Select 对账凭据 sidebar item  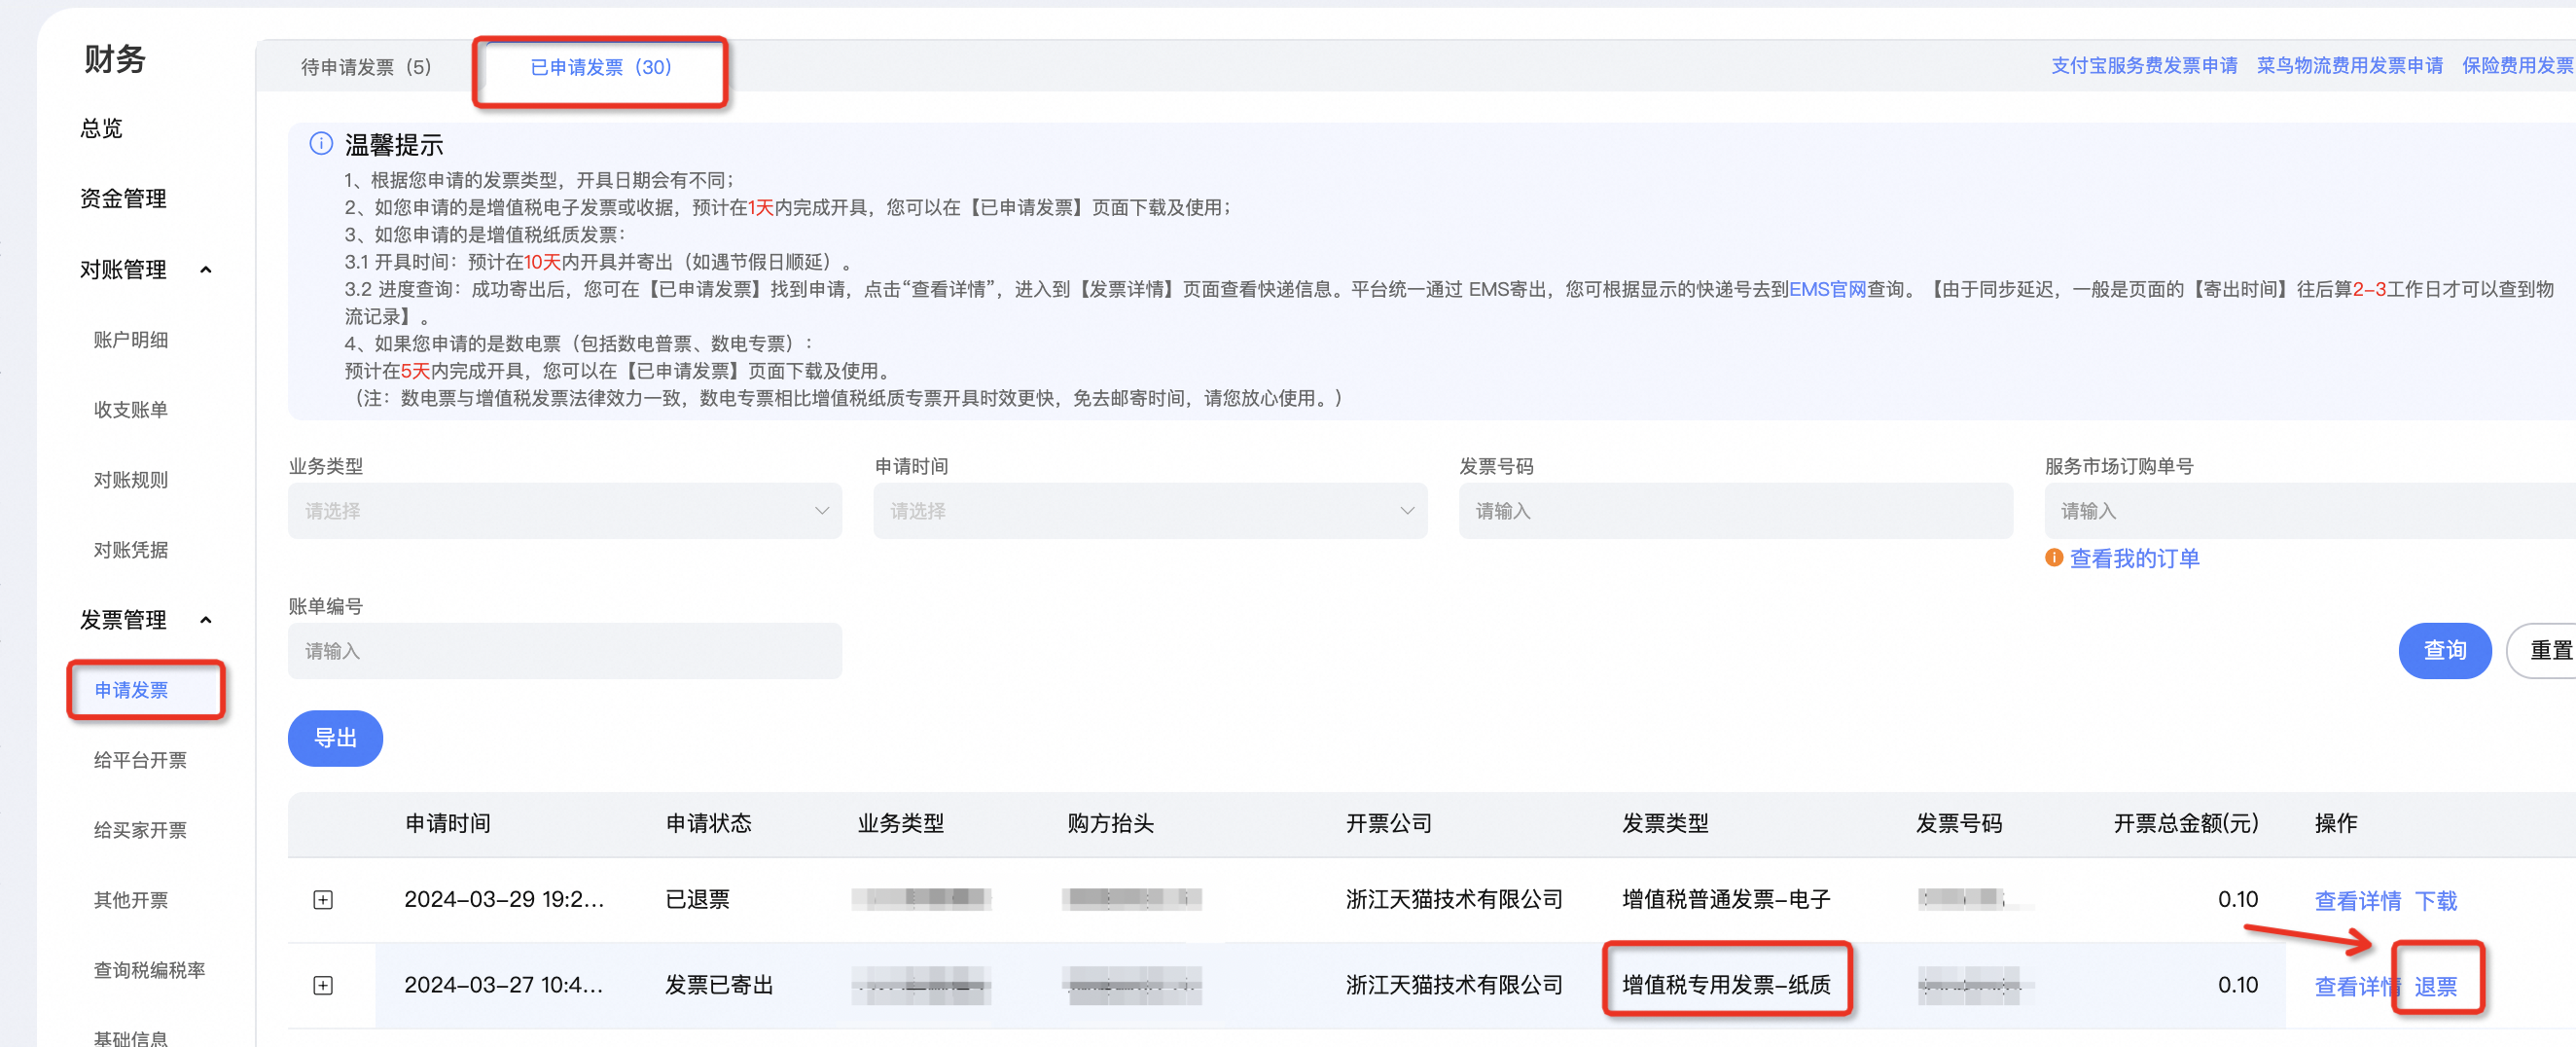(x=131, y=550)
